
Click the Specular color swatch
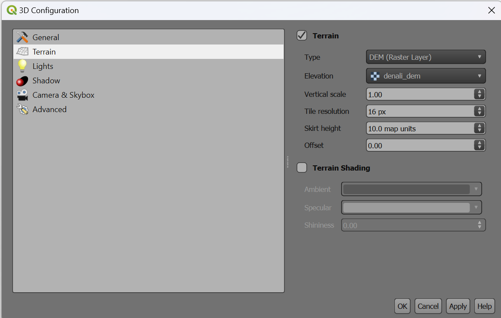click(406, 208)
